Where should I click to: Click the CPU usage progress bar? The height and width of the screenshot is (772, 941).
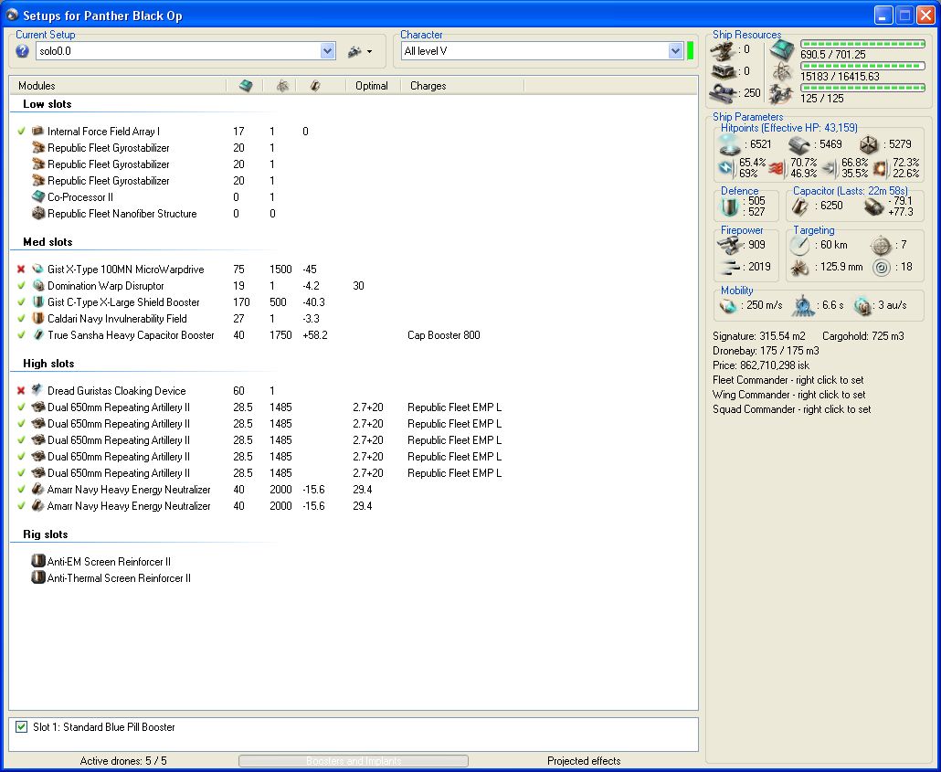pos(862,44)
